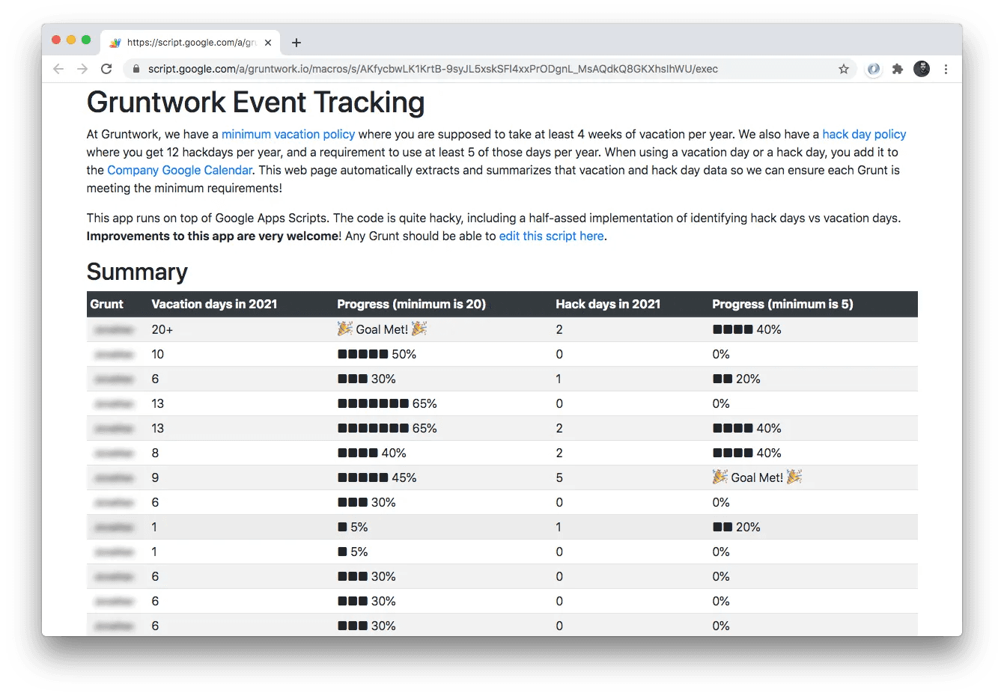Open the Company Google Calendar link
The image size is (1004, 696).
tap(180, 171)
